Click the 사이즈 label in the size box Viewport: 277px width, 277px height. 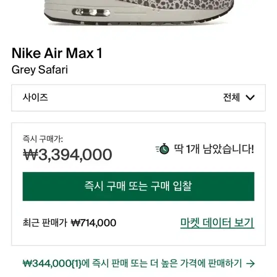point(35,97)
